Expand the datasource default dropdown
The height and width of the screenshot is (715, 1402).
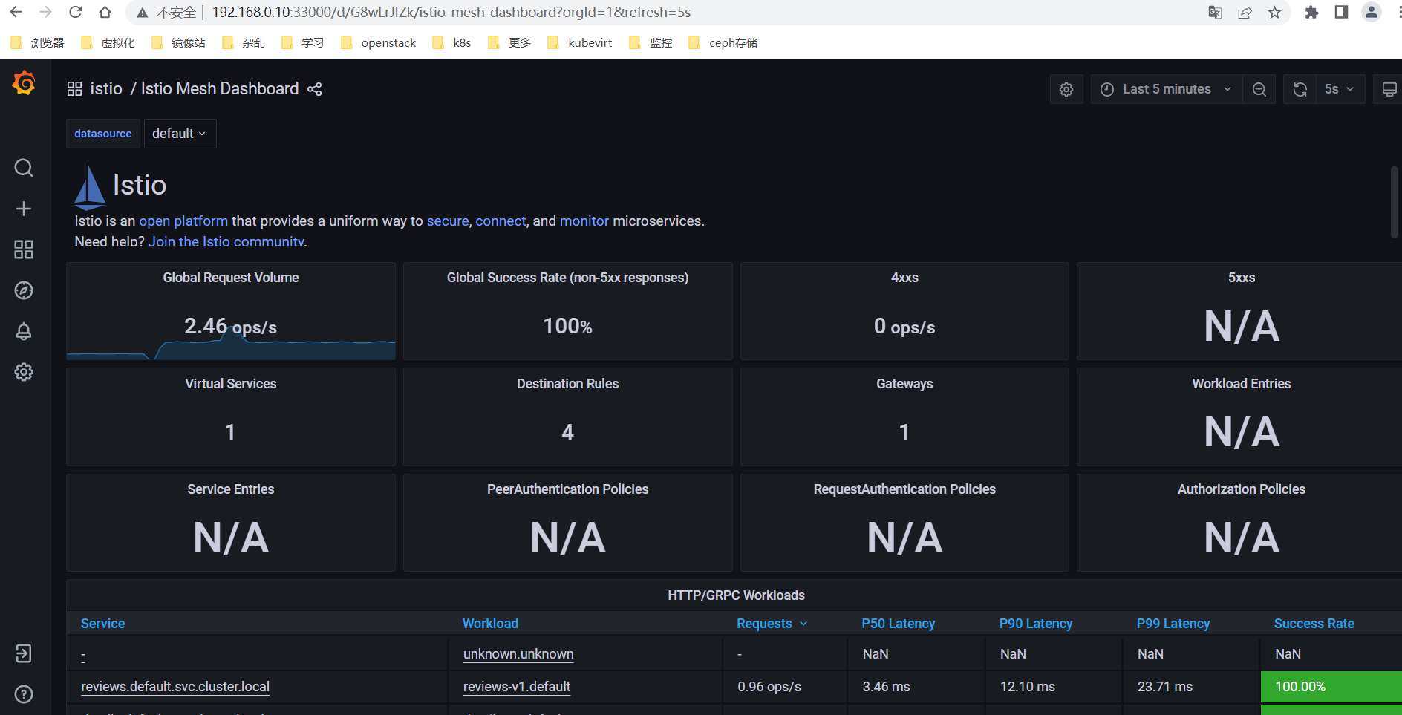pos(180,134)
